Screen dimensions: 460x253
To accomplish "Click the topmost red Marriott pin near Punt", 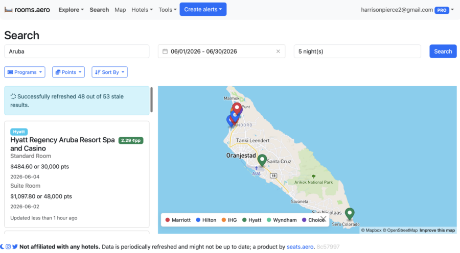I will click(237, 109).
